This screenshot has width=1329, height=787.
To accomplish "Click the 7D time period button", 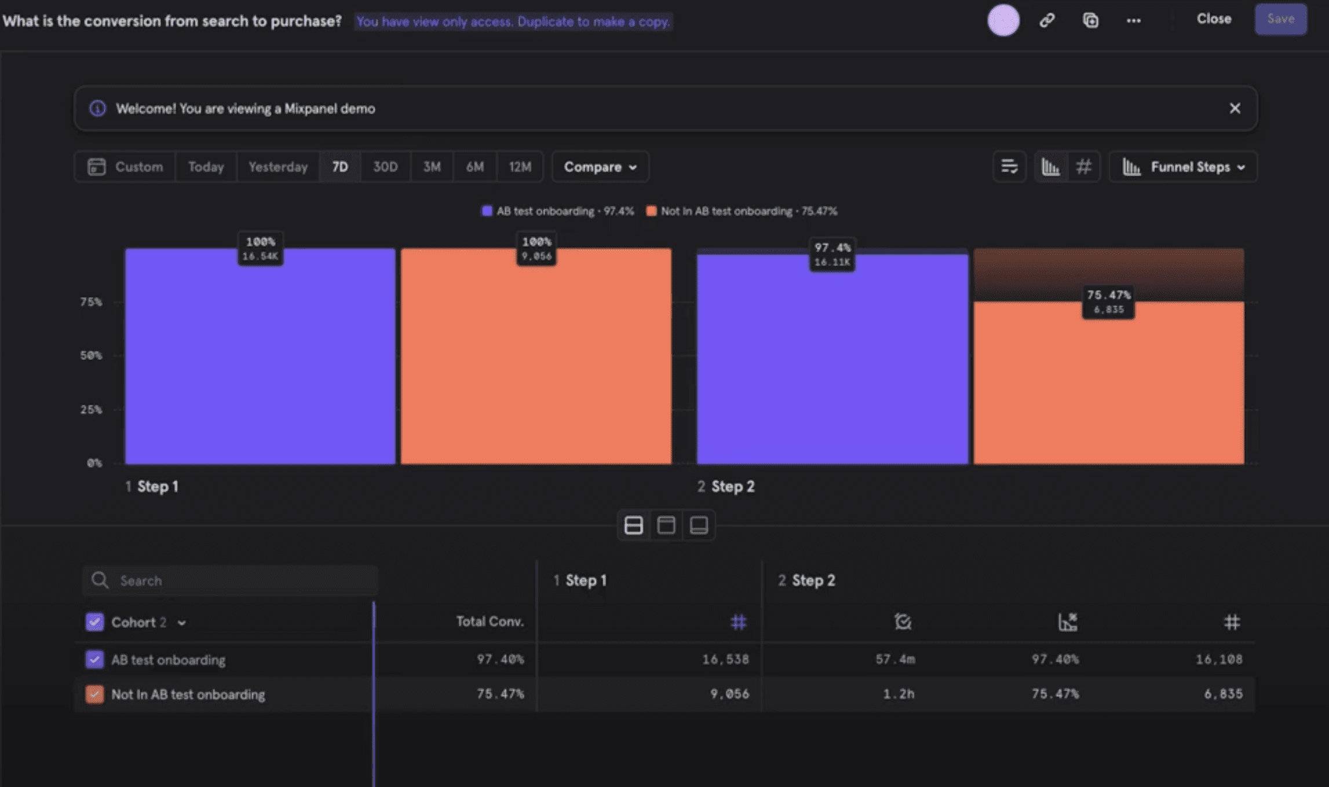I will coord(339,167).
